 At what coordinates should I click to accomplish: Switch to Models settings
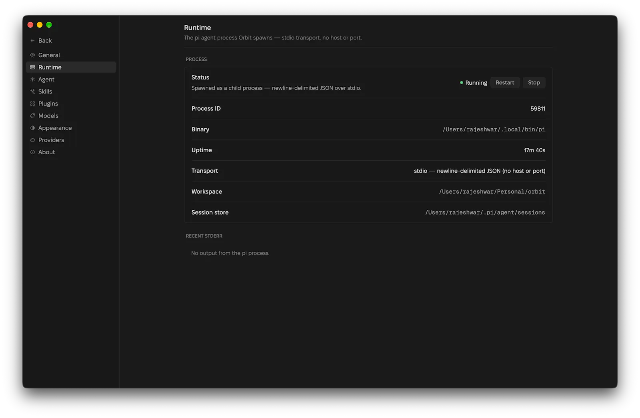click(x=71, y=116)
